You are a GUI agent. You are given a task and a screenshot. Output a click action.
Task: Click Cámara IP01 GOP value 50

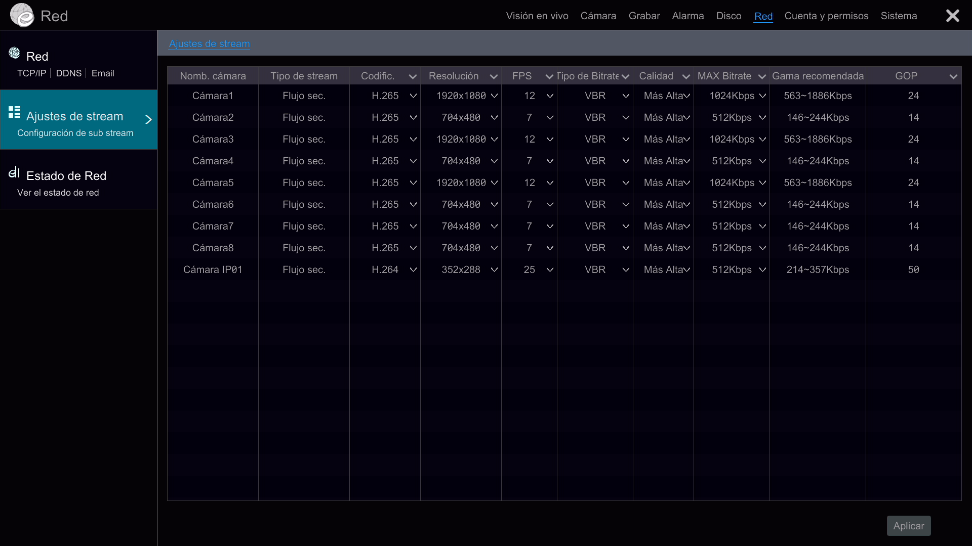[913, 269]
